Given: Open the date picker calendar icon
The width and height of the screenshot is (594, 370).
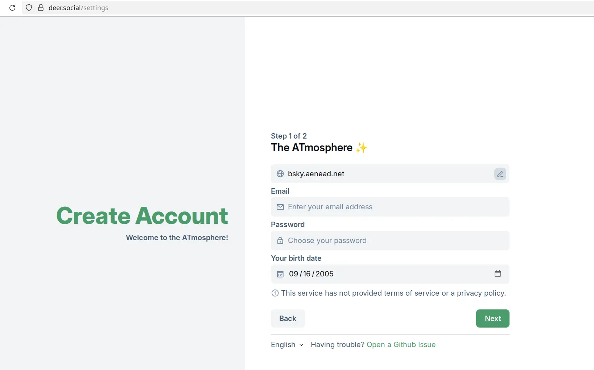Looking at the screenshot, I should tap(498, 274).
